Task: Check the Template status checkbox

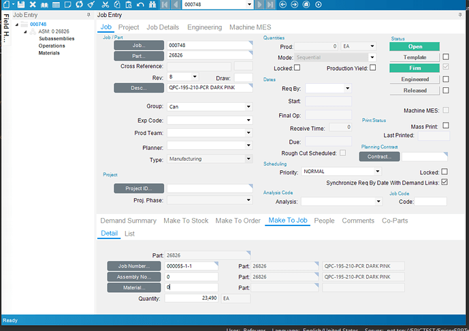Action: [x=446, y=57]
